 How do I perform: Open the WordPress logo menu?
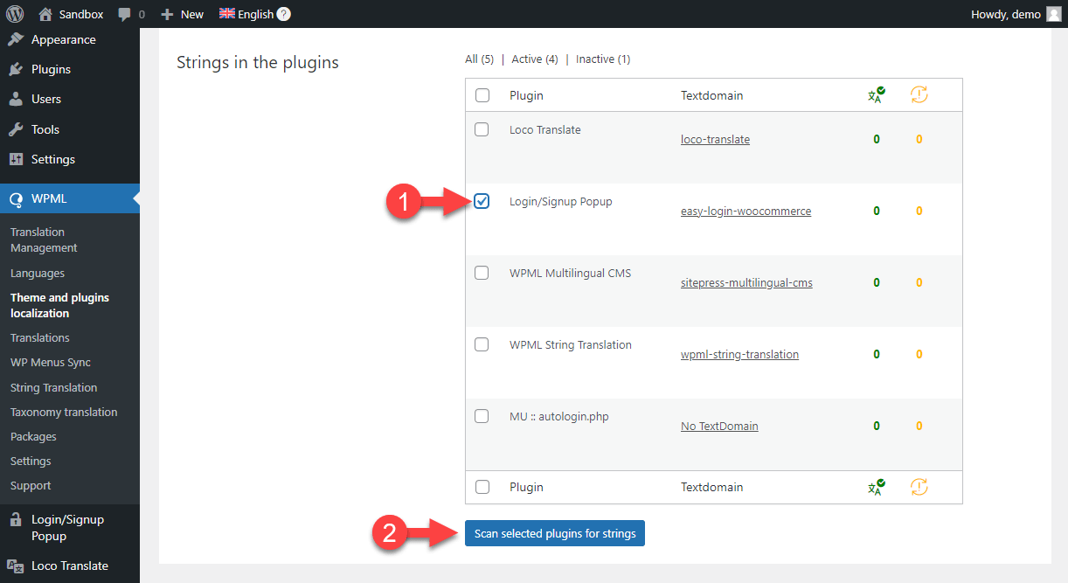(x=14, y=14)
